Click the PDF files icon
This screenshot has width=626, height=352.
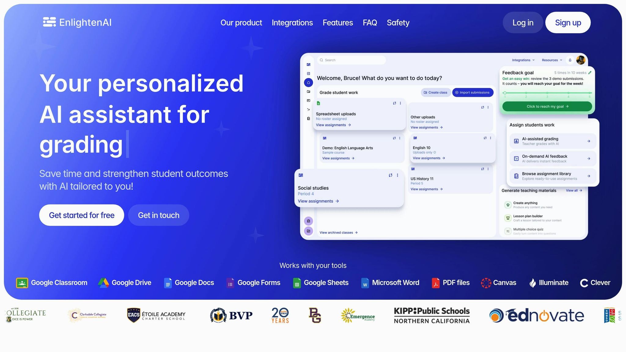436,283
